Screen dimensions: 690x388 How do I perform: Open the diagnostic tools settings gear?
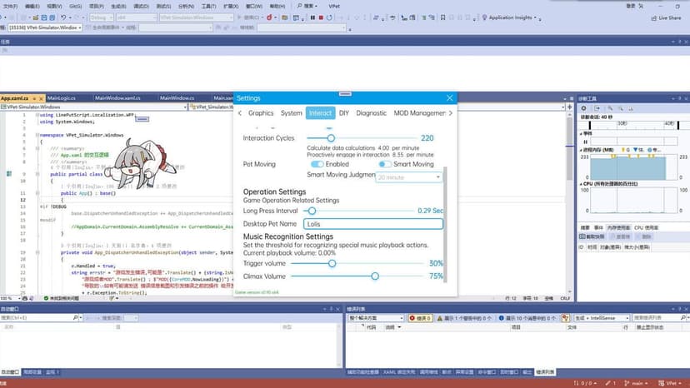click(x=584, y=108)
